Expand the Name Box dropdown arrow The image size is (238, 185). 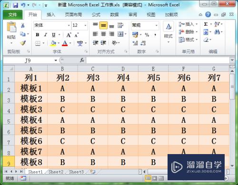pyautogui.click(x=56, y=60)
